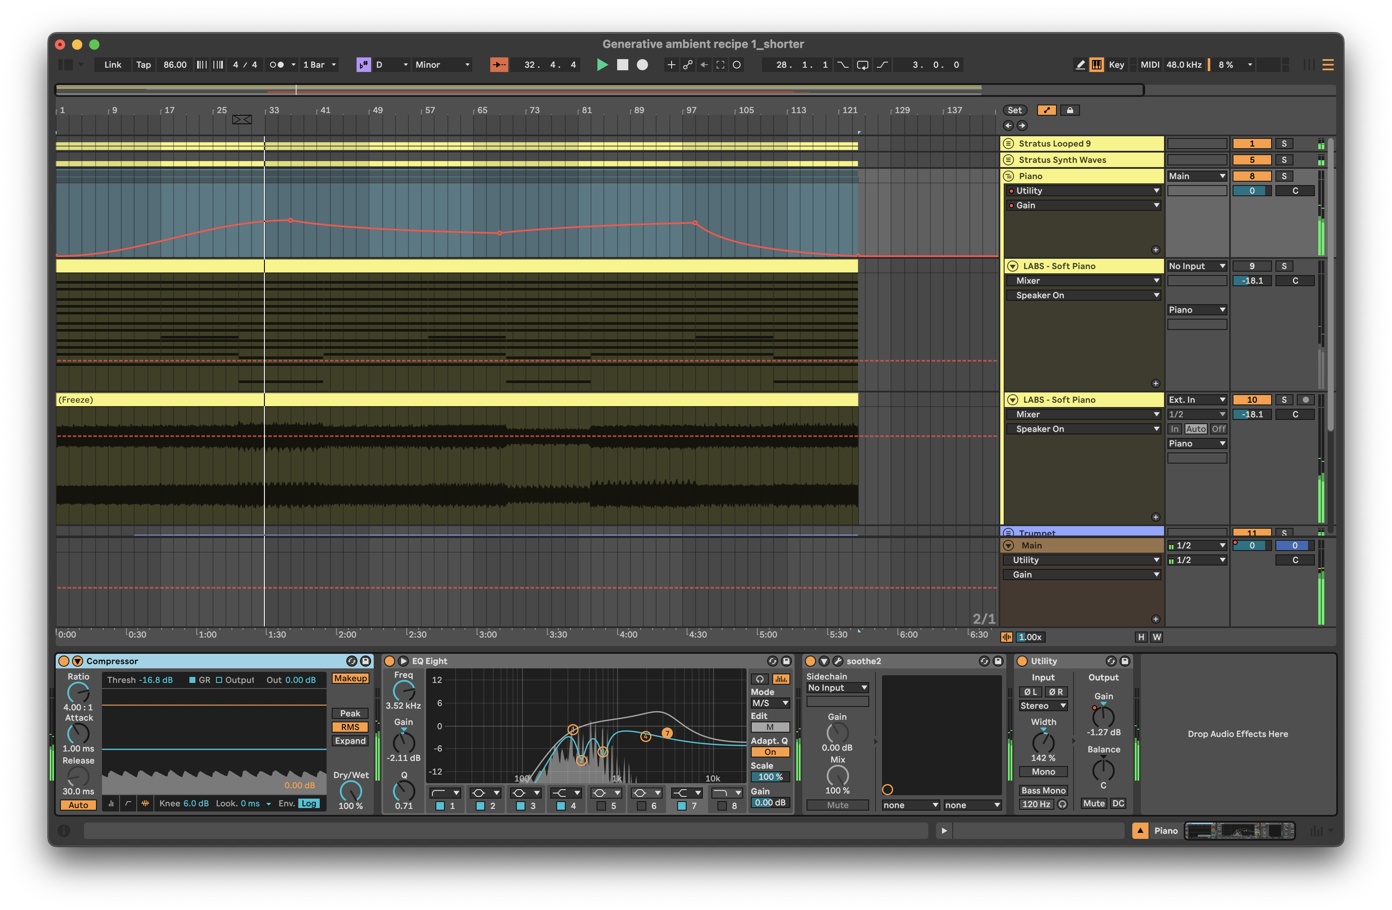The height and width of the screenshot is (910, 1392).
Task: Open Minor scale dropdown
Action: tap(442, 65)
